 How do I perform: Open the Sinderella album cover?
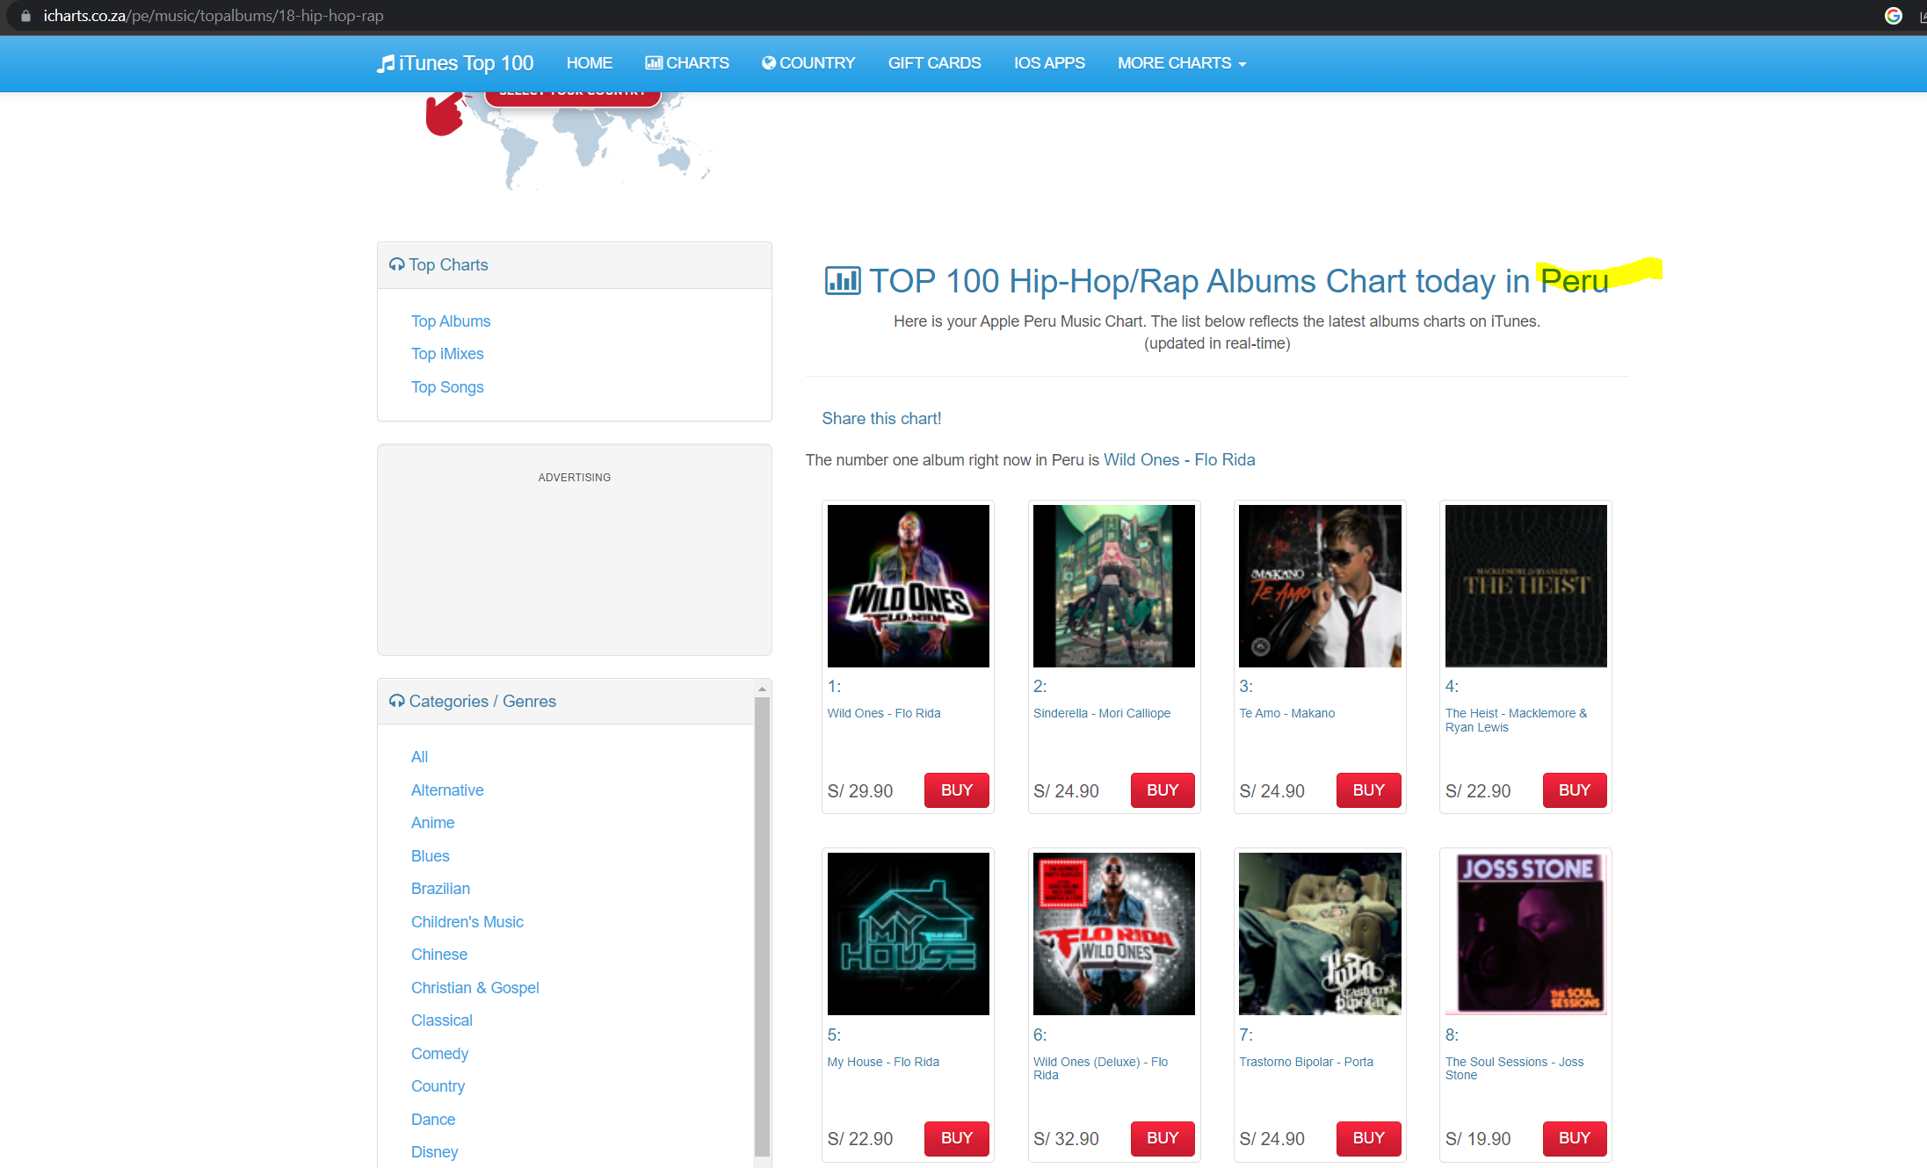pos(1113,586)
